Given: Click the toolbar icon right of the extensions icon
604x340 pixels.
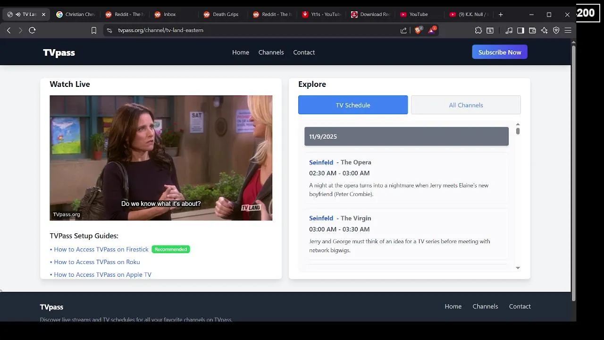Looking at the screenshot, I should coord(490,30).
